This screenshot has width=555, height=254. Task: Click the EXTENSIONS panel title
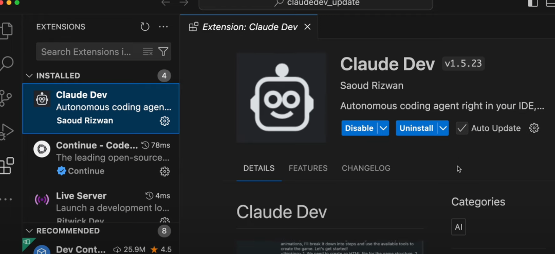click(61, 27)
